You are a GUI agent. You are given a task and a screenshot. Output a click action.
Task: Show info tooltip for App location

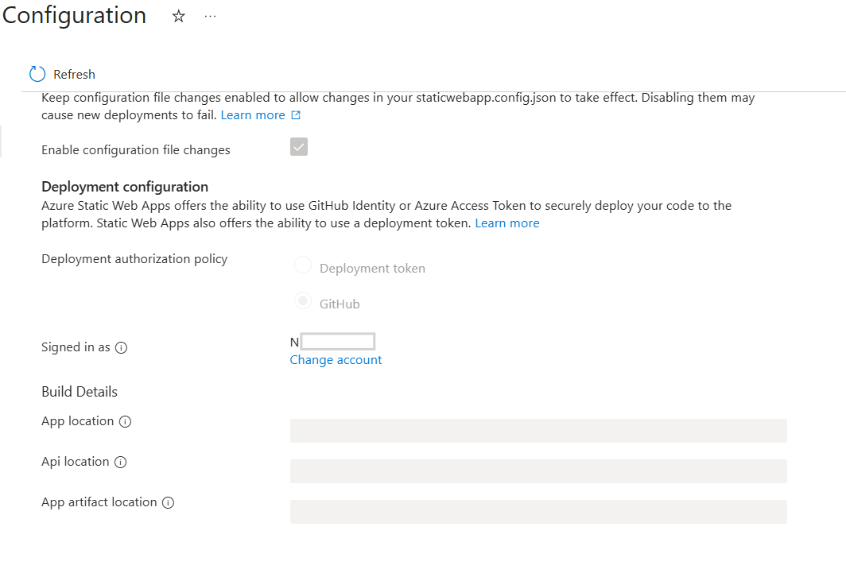[x=125, y=422]
